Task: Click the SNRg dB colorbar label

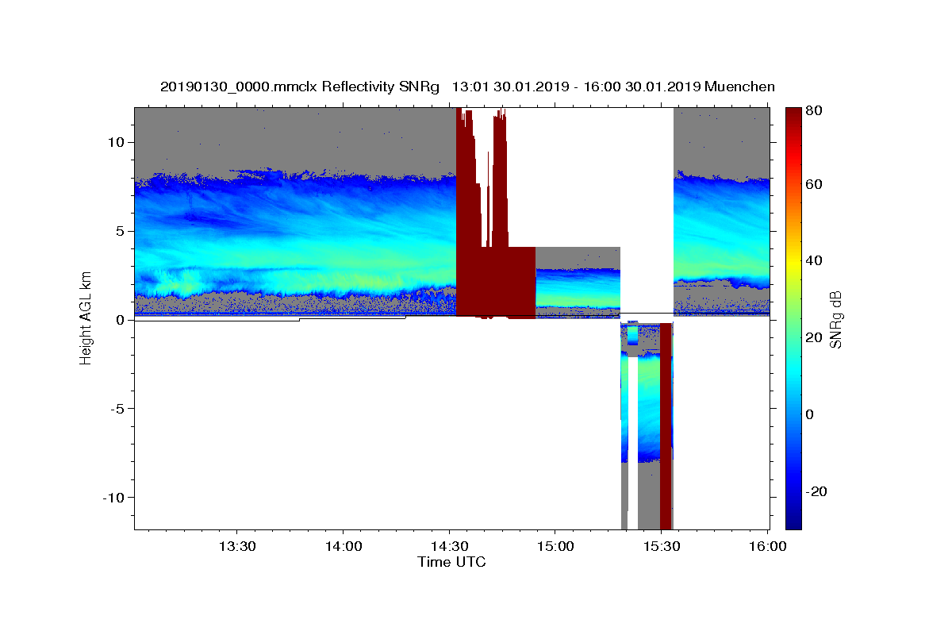Action: pyautogui.click(x=835, y=318)
